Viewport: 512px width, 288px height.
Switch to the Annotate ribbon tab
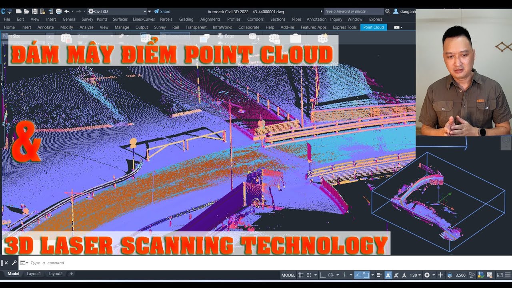(x=46, y=27)
